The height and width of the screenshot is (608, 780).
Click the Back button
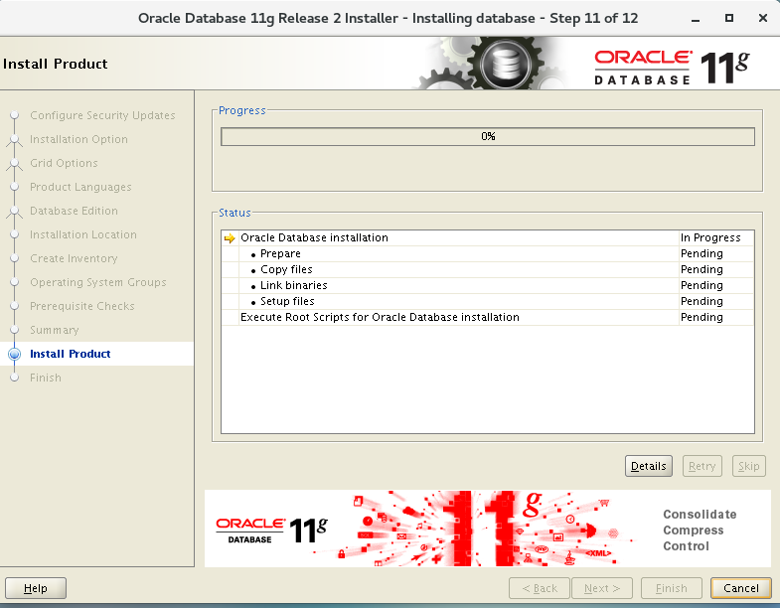point(540,588)
